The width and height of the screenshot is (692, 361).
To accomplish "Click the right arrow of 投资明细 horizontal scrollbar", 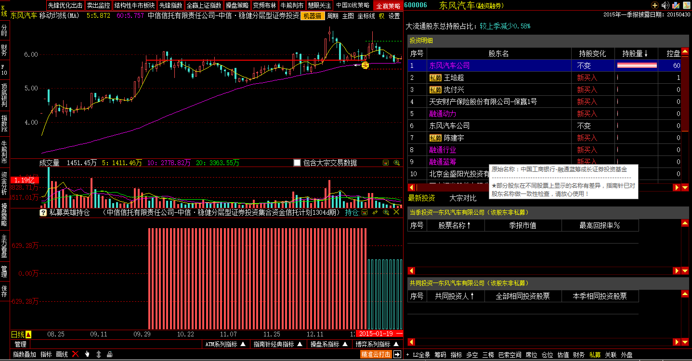I will click(676, 187).
